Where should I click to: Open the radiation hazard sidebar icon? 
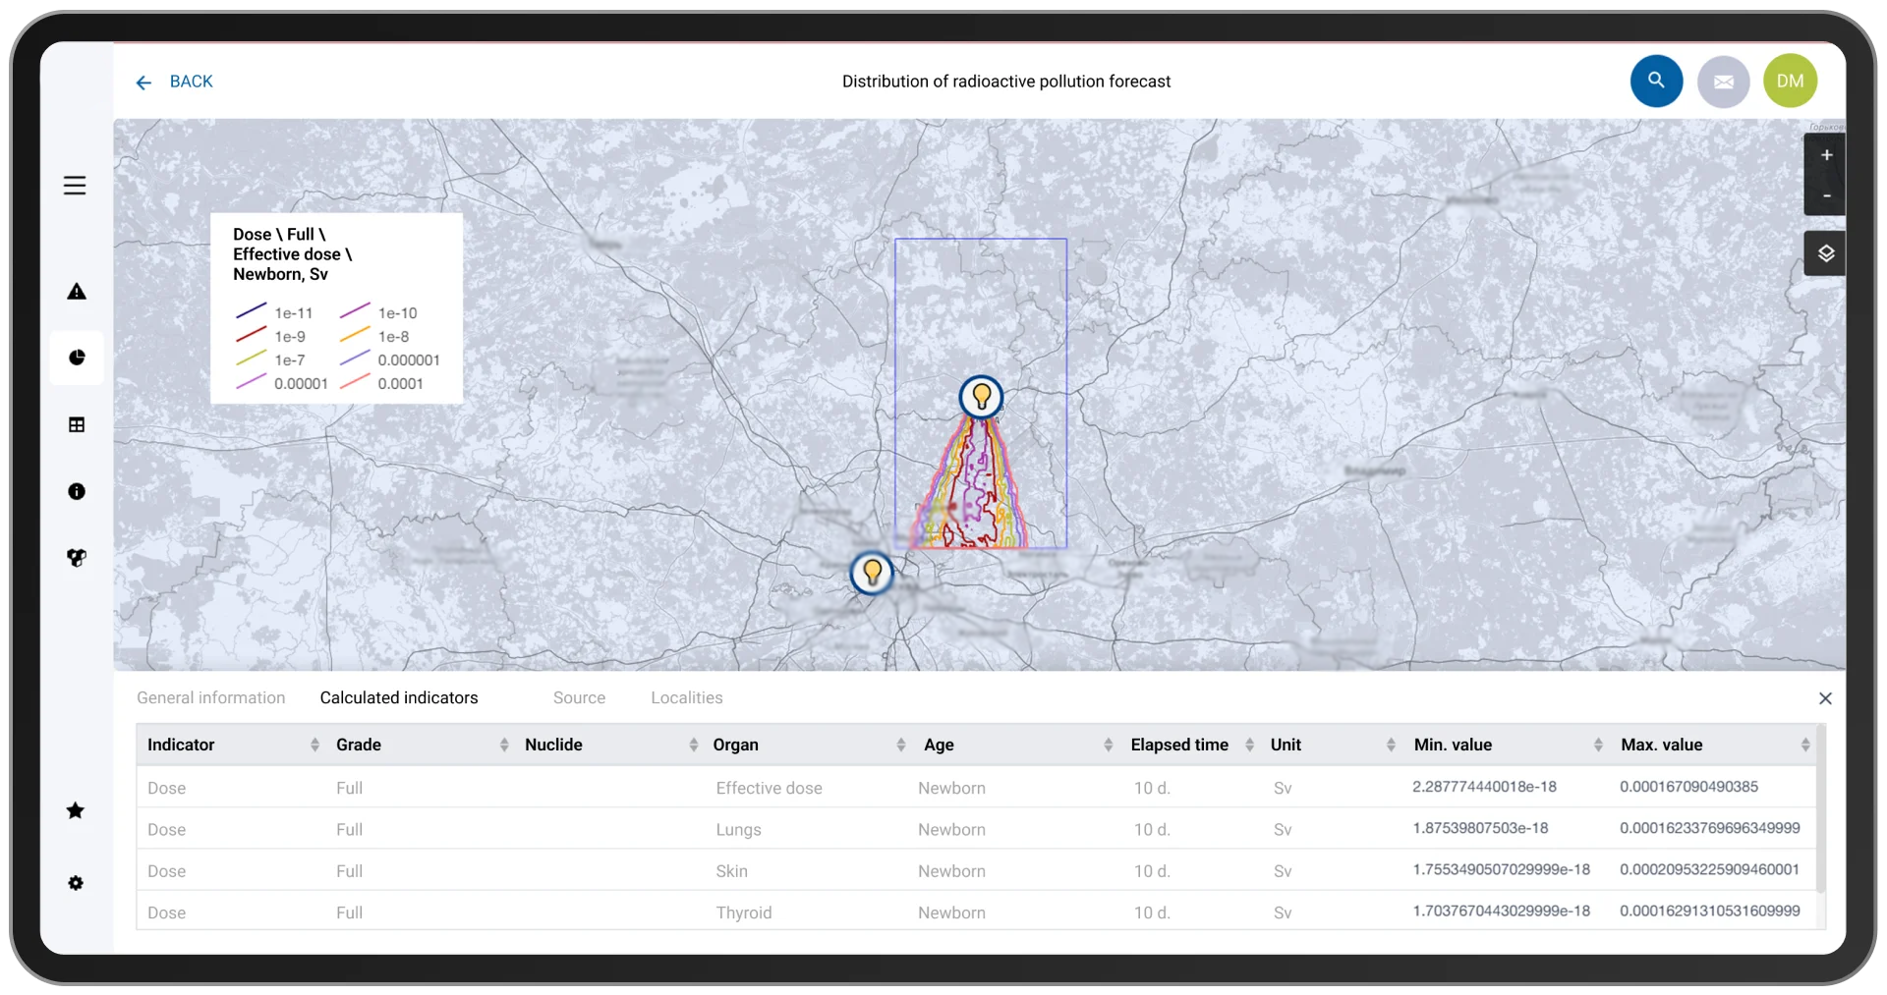[77, 558]
